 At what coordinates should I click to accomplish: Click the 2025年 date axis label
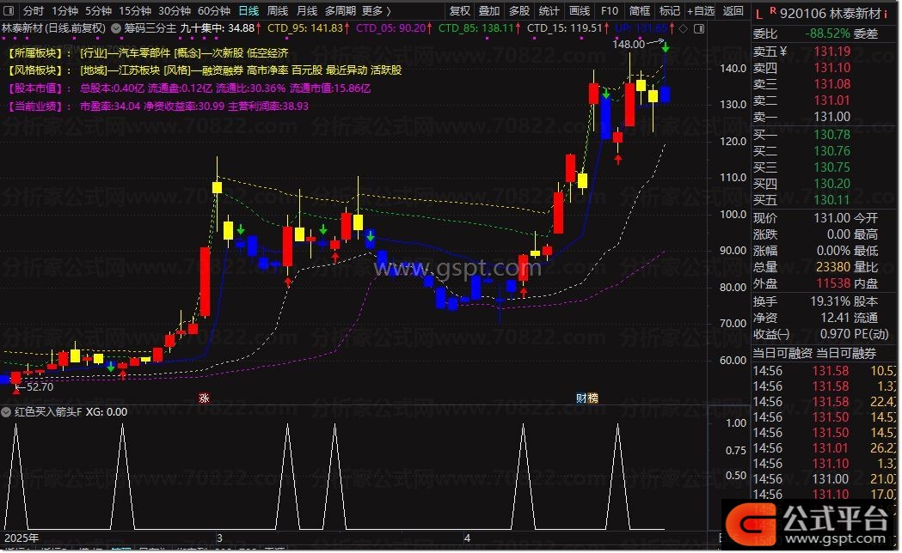pyautogui.click(x=21, y=538)
